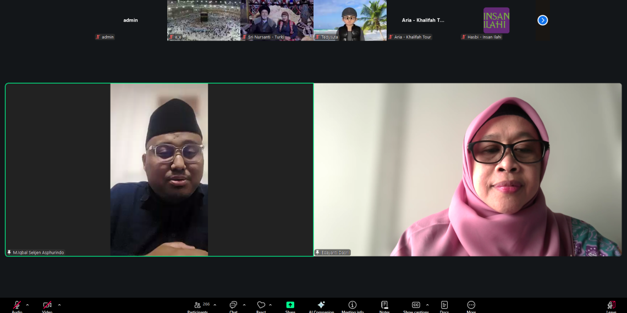Open the audio options chevron next to Audio
The image size is (627, 313).
point(27,305)
